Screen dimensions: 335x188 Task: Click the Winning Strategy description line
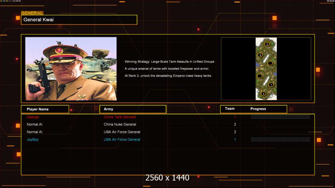click(x=169, y=61)
